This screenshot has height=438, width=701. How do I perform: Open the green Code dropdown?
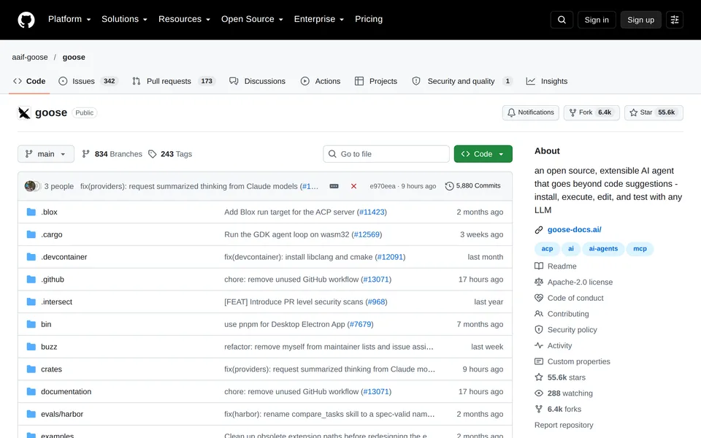(483, 154)
